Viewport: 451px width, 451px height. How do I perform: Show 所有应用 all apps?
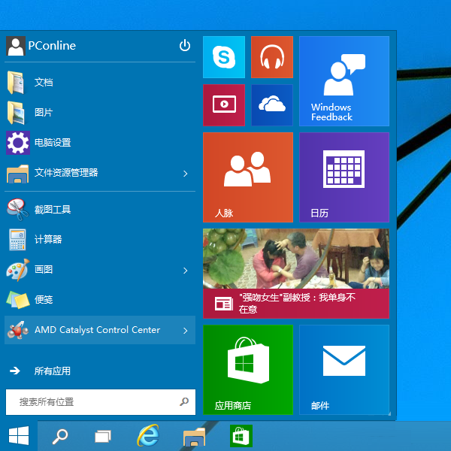pyautogui.click(x=100, y=371)
